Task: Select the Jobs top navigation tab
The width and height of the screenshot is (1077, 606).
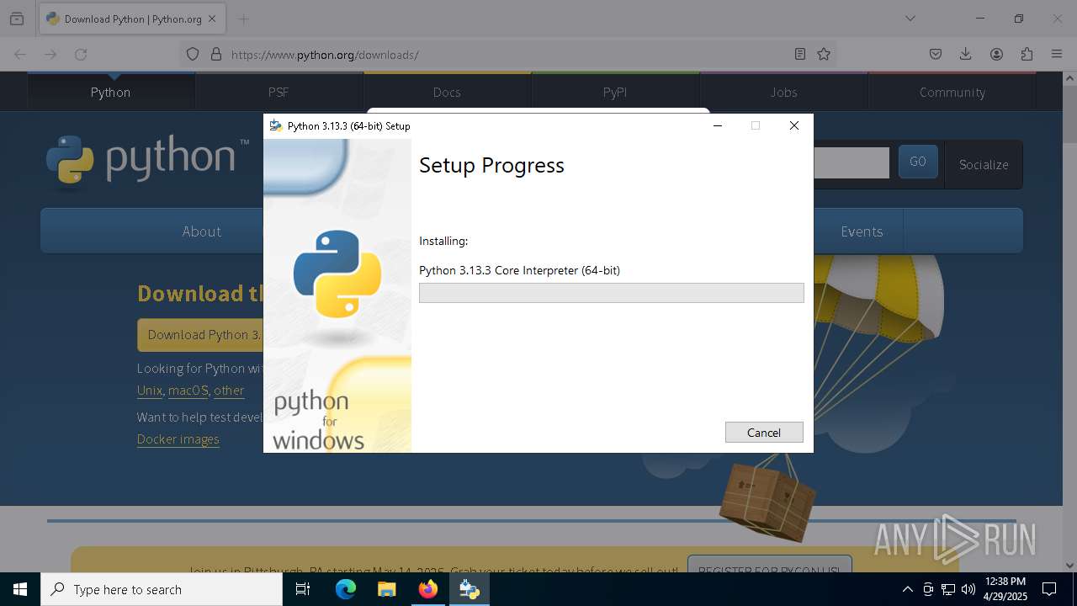Action: click(x=783, y=92)
